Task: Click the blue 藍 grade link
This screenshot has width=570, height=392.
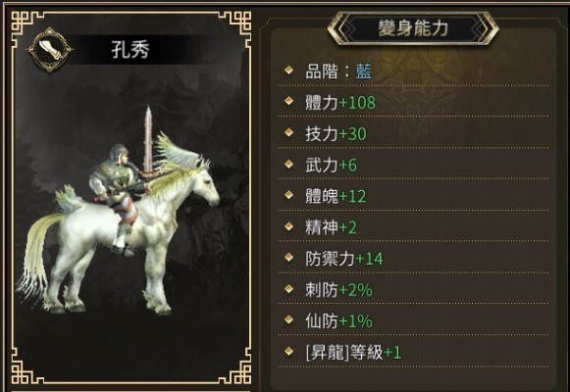Action: [364, 72]
